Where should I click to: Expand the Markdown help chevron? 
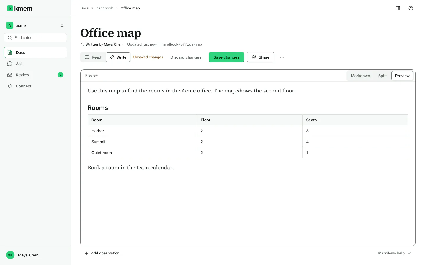click(409, 253)
